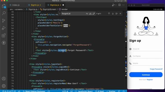Switch to the SignIn.js tab

[x=35, y=5]
